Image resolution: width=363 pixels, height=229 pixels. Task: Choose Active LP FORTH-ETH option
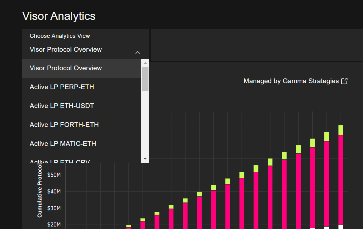[x=82, y=125]
